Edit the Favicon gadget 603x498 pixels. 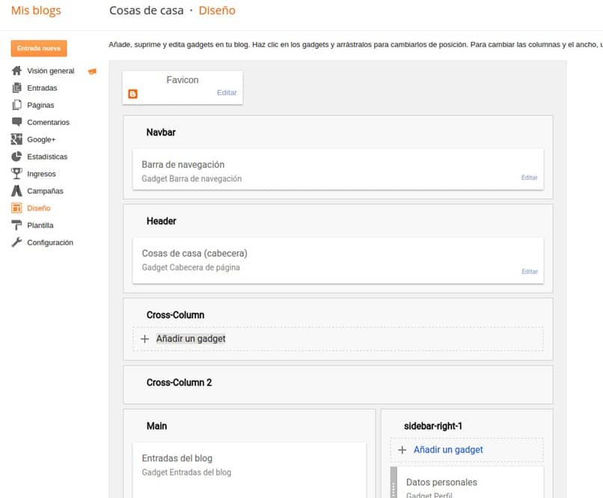pos(227,93)
